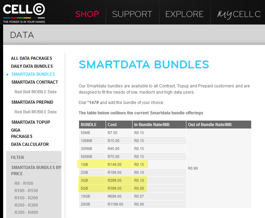Click the R699.00 cost cell
The image size is (265, 218).
pyautogui.click(x=119, y=196)
